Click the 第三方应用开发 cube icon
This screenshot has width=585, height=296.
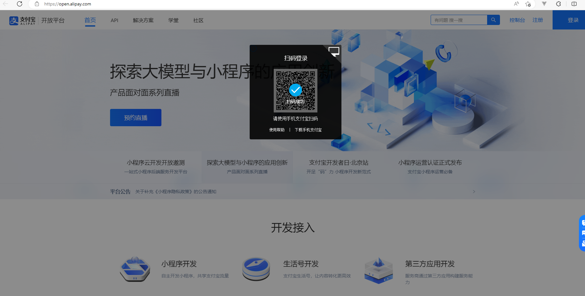(379, 270)
